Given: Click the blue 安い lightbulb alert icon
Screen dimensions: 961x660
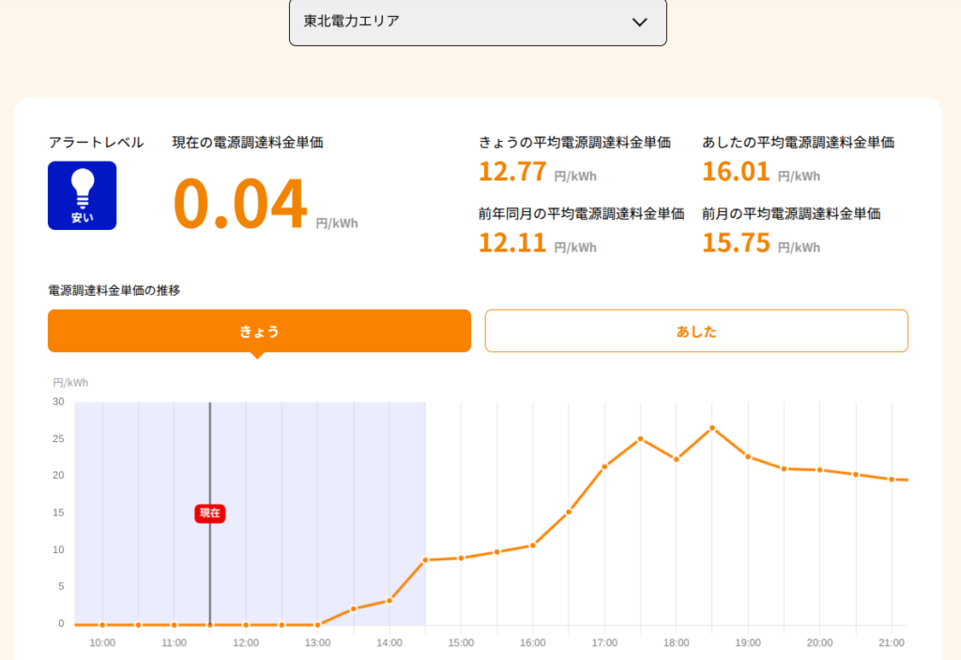Looking at the screenshot, I should (x=83, y=195).
